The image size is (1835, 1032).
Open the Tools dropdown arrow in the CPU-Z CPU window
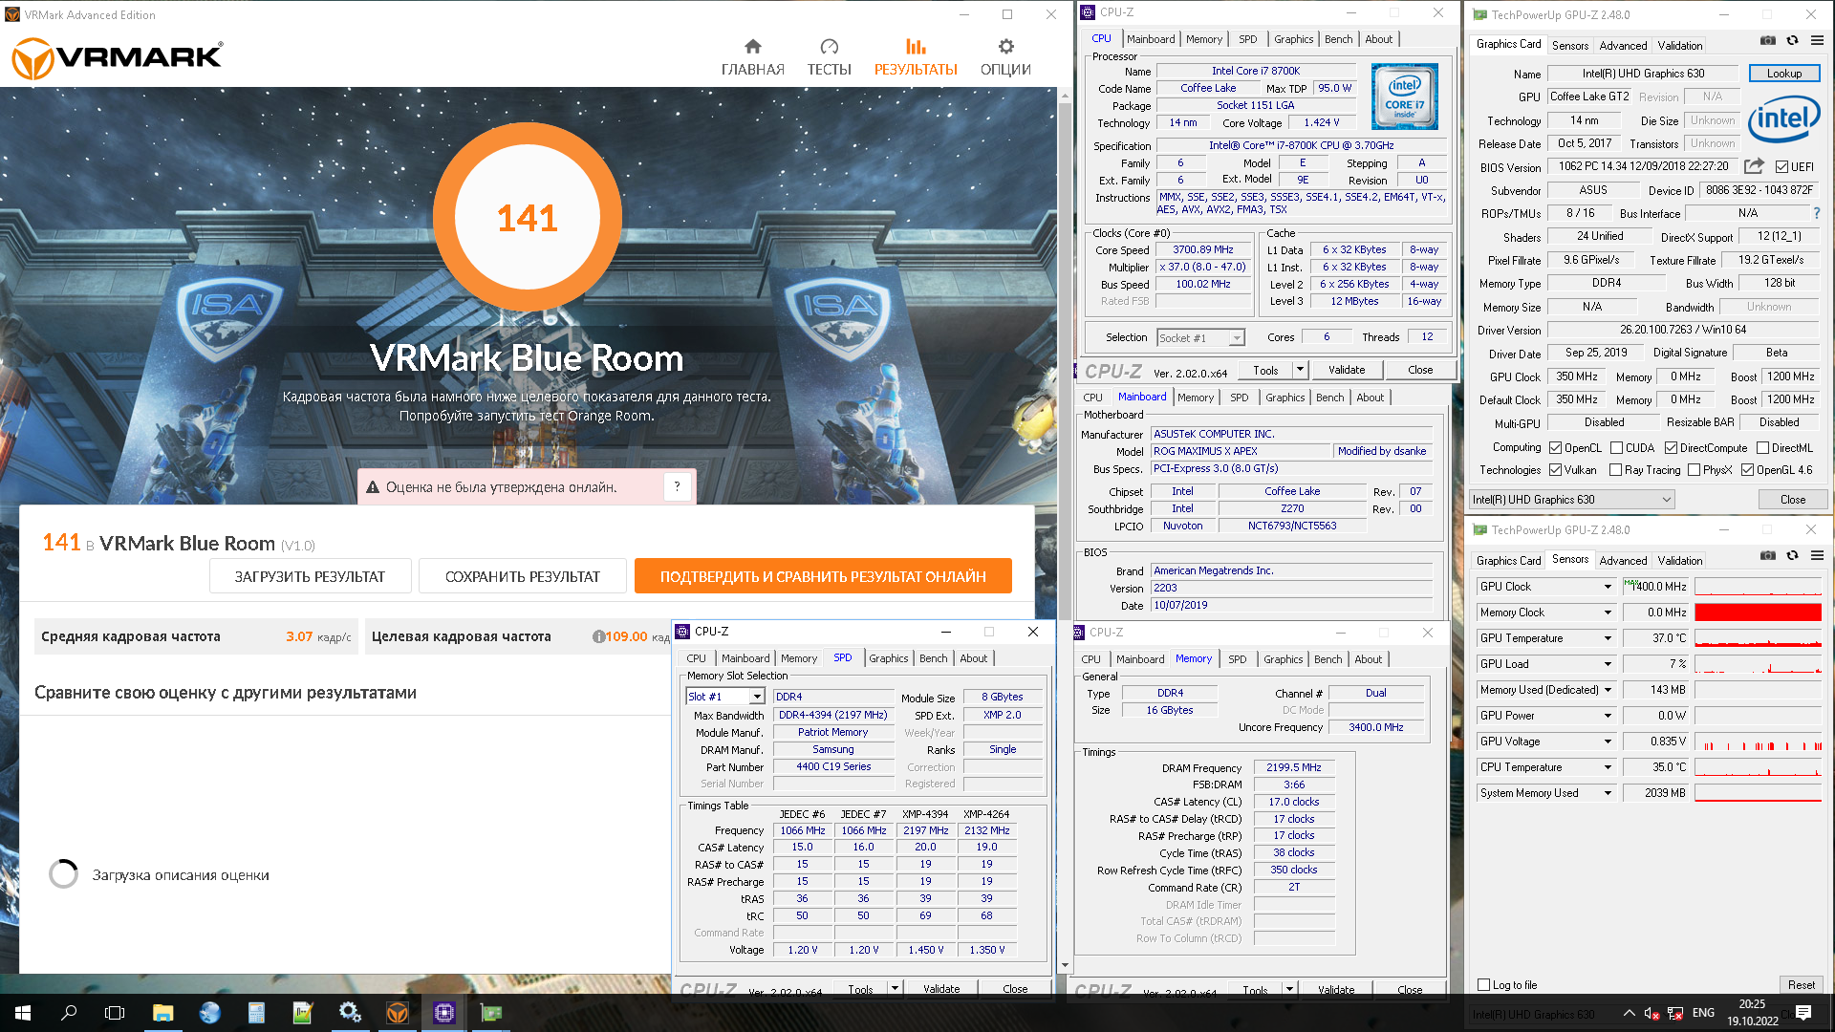click(1299, 370)
